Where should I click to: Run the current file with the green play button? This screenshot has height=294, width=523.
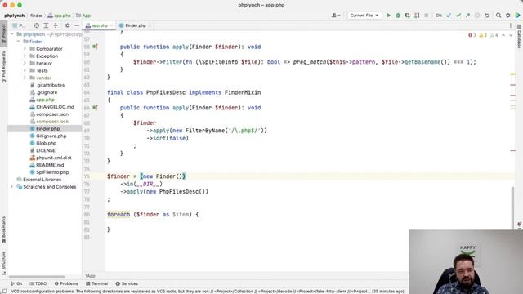tap(389, 16)
